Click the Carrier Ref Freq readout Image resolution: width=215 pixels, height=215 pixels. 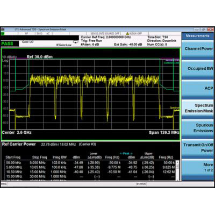click(x=106, y=37)
